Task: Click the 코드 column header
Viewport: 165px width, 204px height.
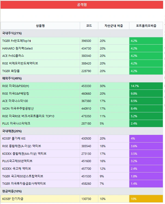Action: [x=89, y=26]
